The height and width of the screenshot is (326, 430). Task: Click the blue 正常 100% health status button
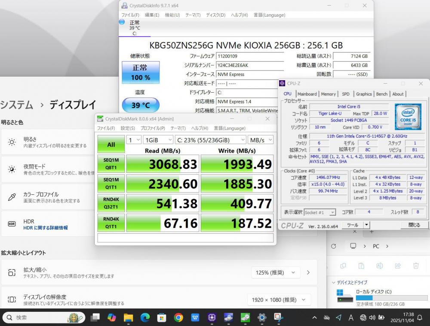pyautogui.click(x=140, y=72)
